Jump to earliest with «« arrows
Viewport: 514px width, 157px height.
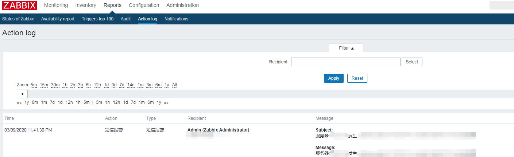pos(19,103)
